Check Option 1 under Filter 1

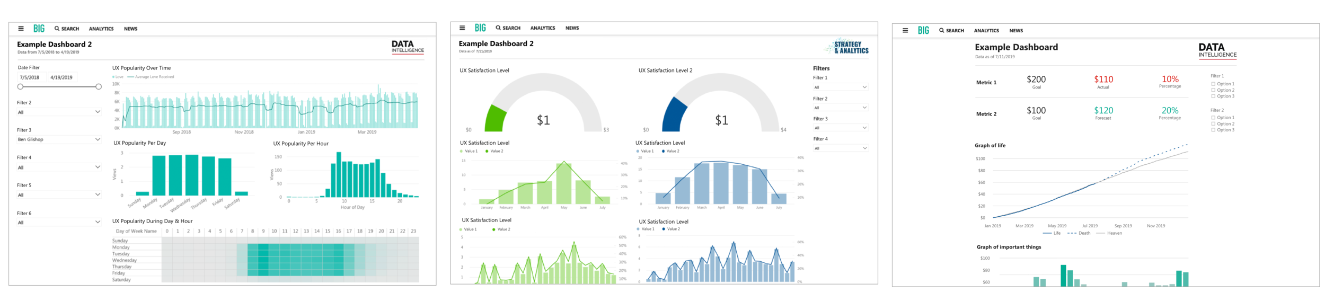1213,84
